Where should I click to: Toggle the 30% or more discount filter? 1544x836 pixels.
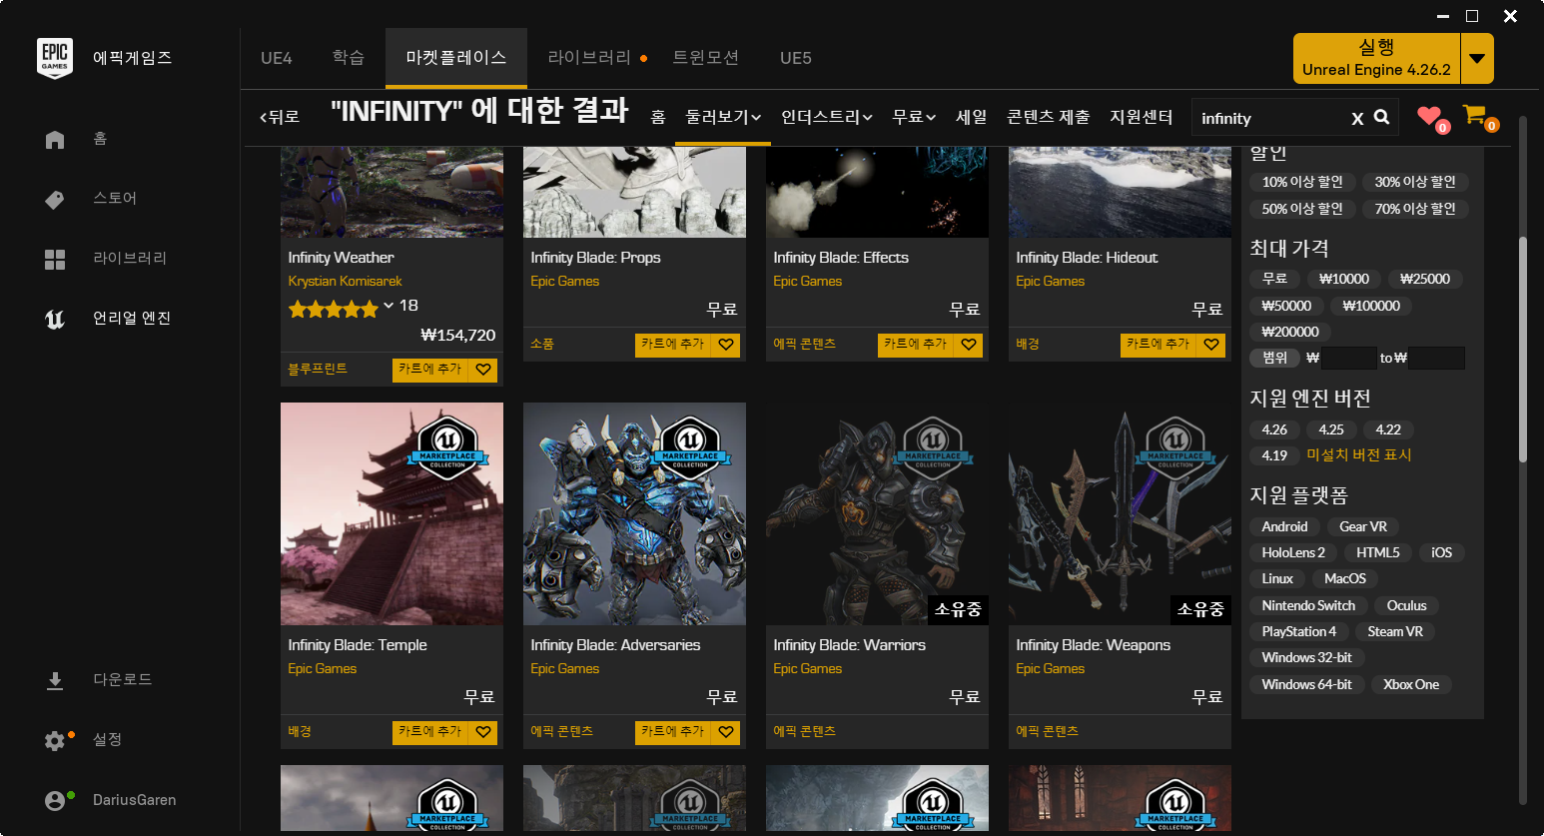[x=1415, y=182]
